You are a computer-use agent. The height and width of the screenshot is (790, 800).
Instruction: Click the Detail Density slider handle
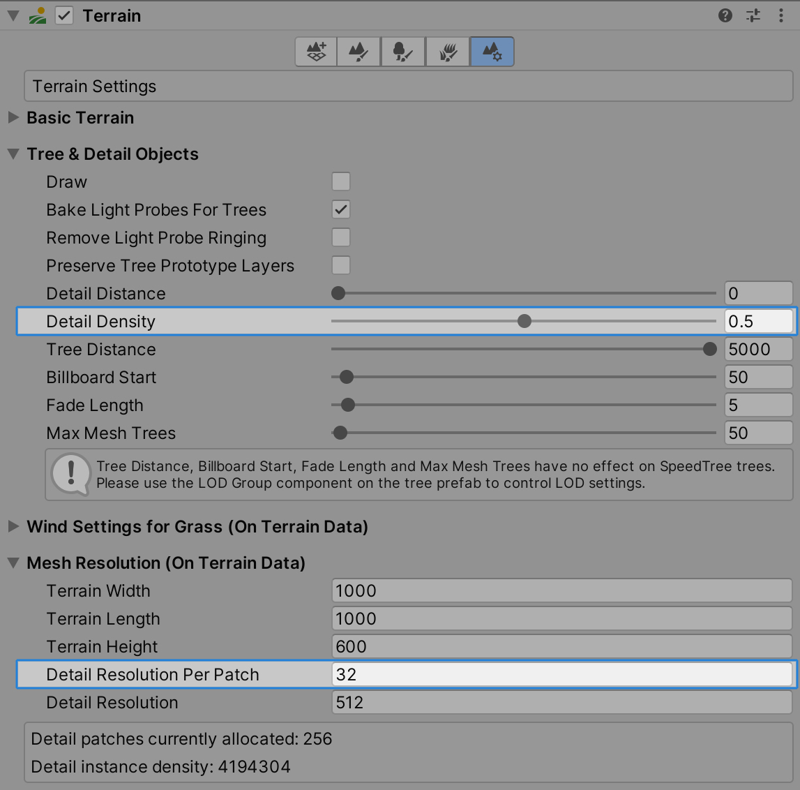point(524,321)
